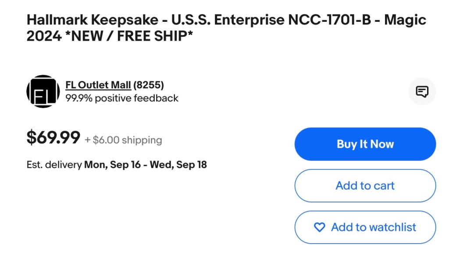Viewport: 449px width, 255px height.
Task: Click the contact seller message icon
Action: pyautogui.click(x=422, y=91)
